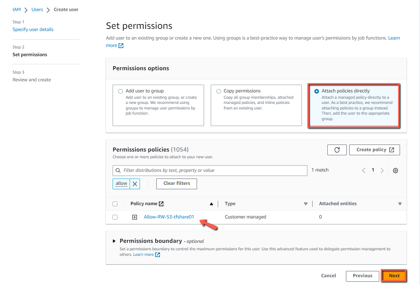Click the search magnifier icon in filter box

118,170
